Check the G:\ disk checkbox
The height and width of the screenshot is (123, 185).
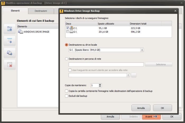pos(68,32)
